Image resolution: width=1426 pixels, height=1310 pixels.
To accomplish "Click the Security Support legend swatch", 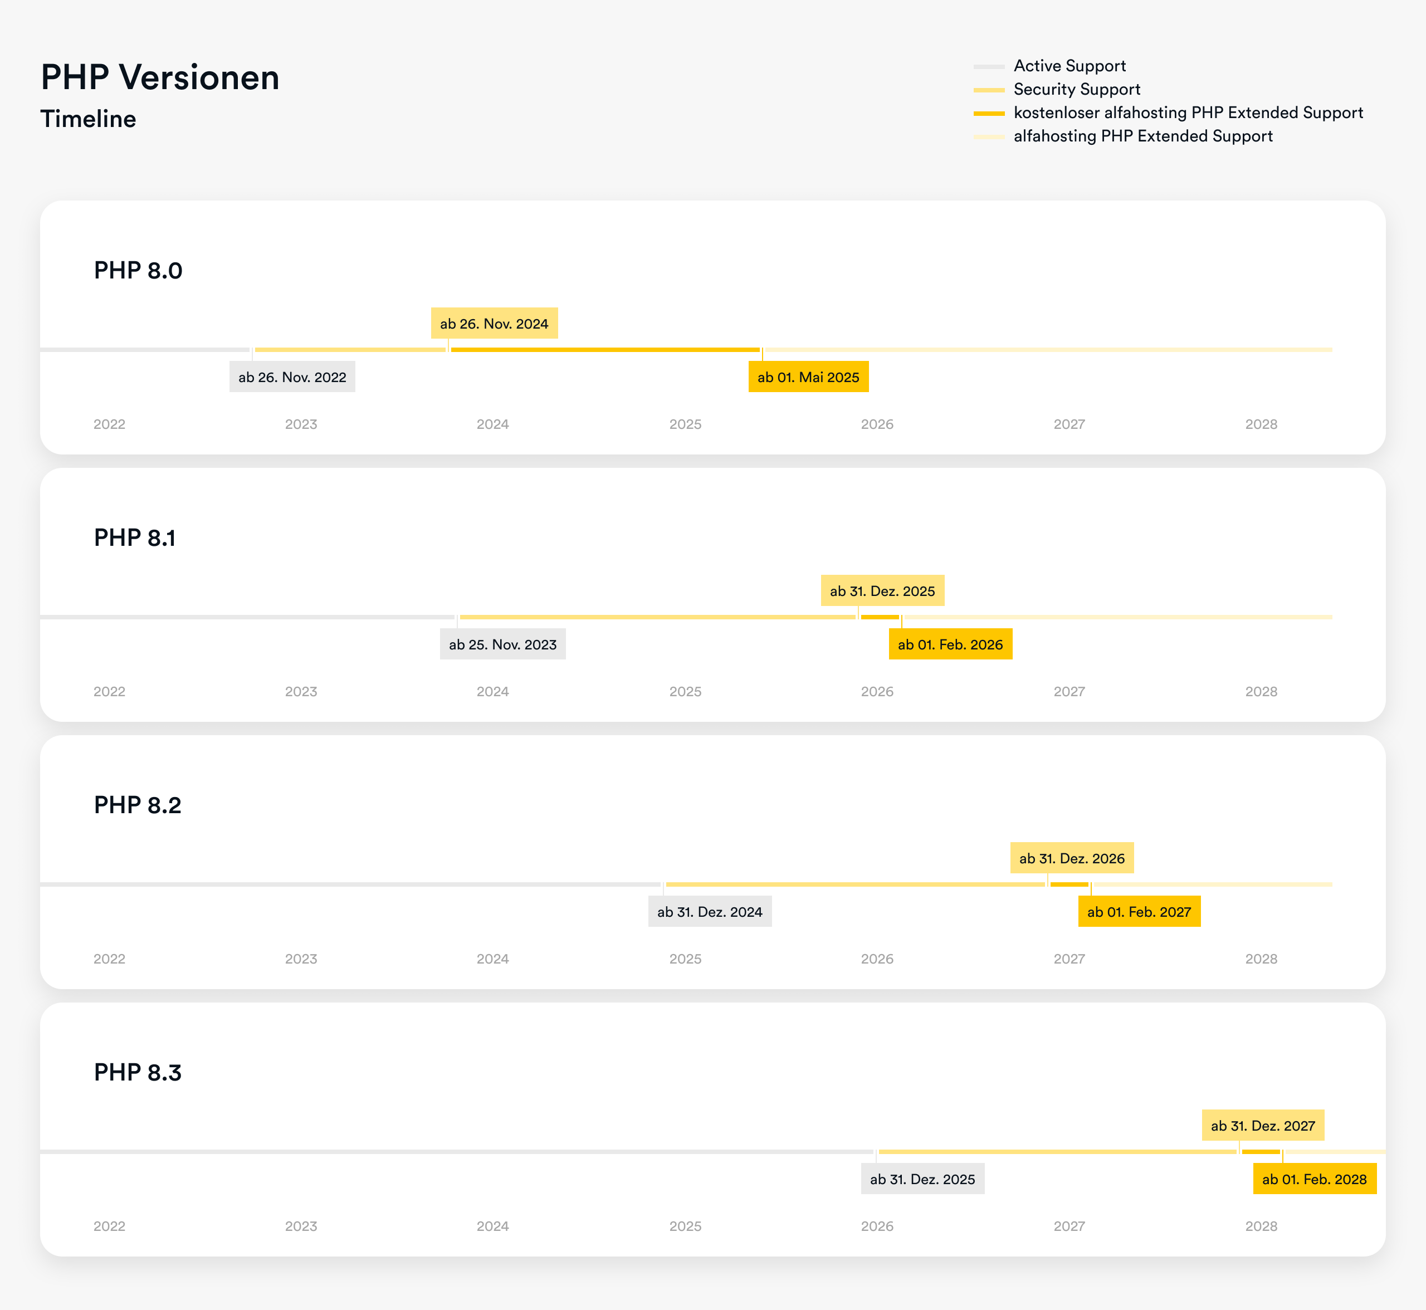I will (989, 90).
